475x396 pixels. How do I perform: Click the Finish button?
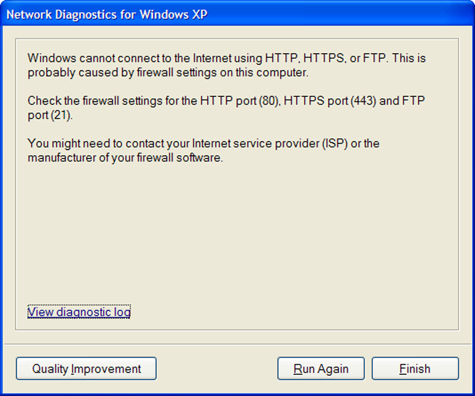coord(415,368)
